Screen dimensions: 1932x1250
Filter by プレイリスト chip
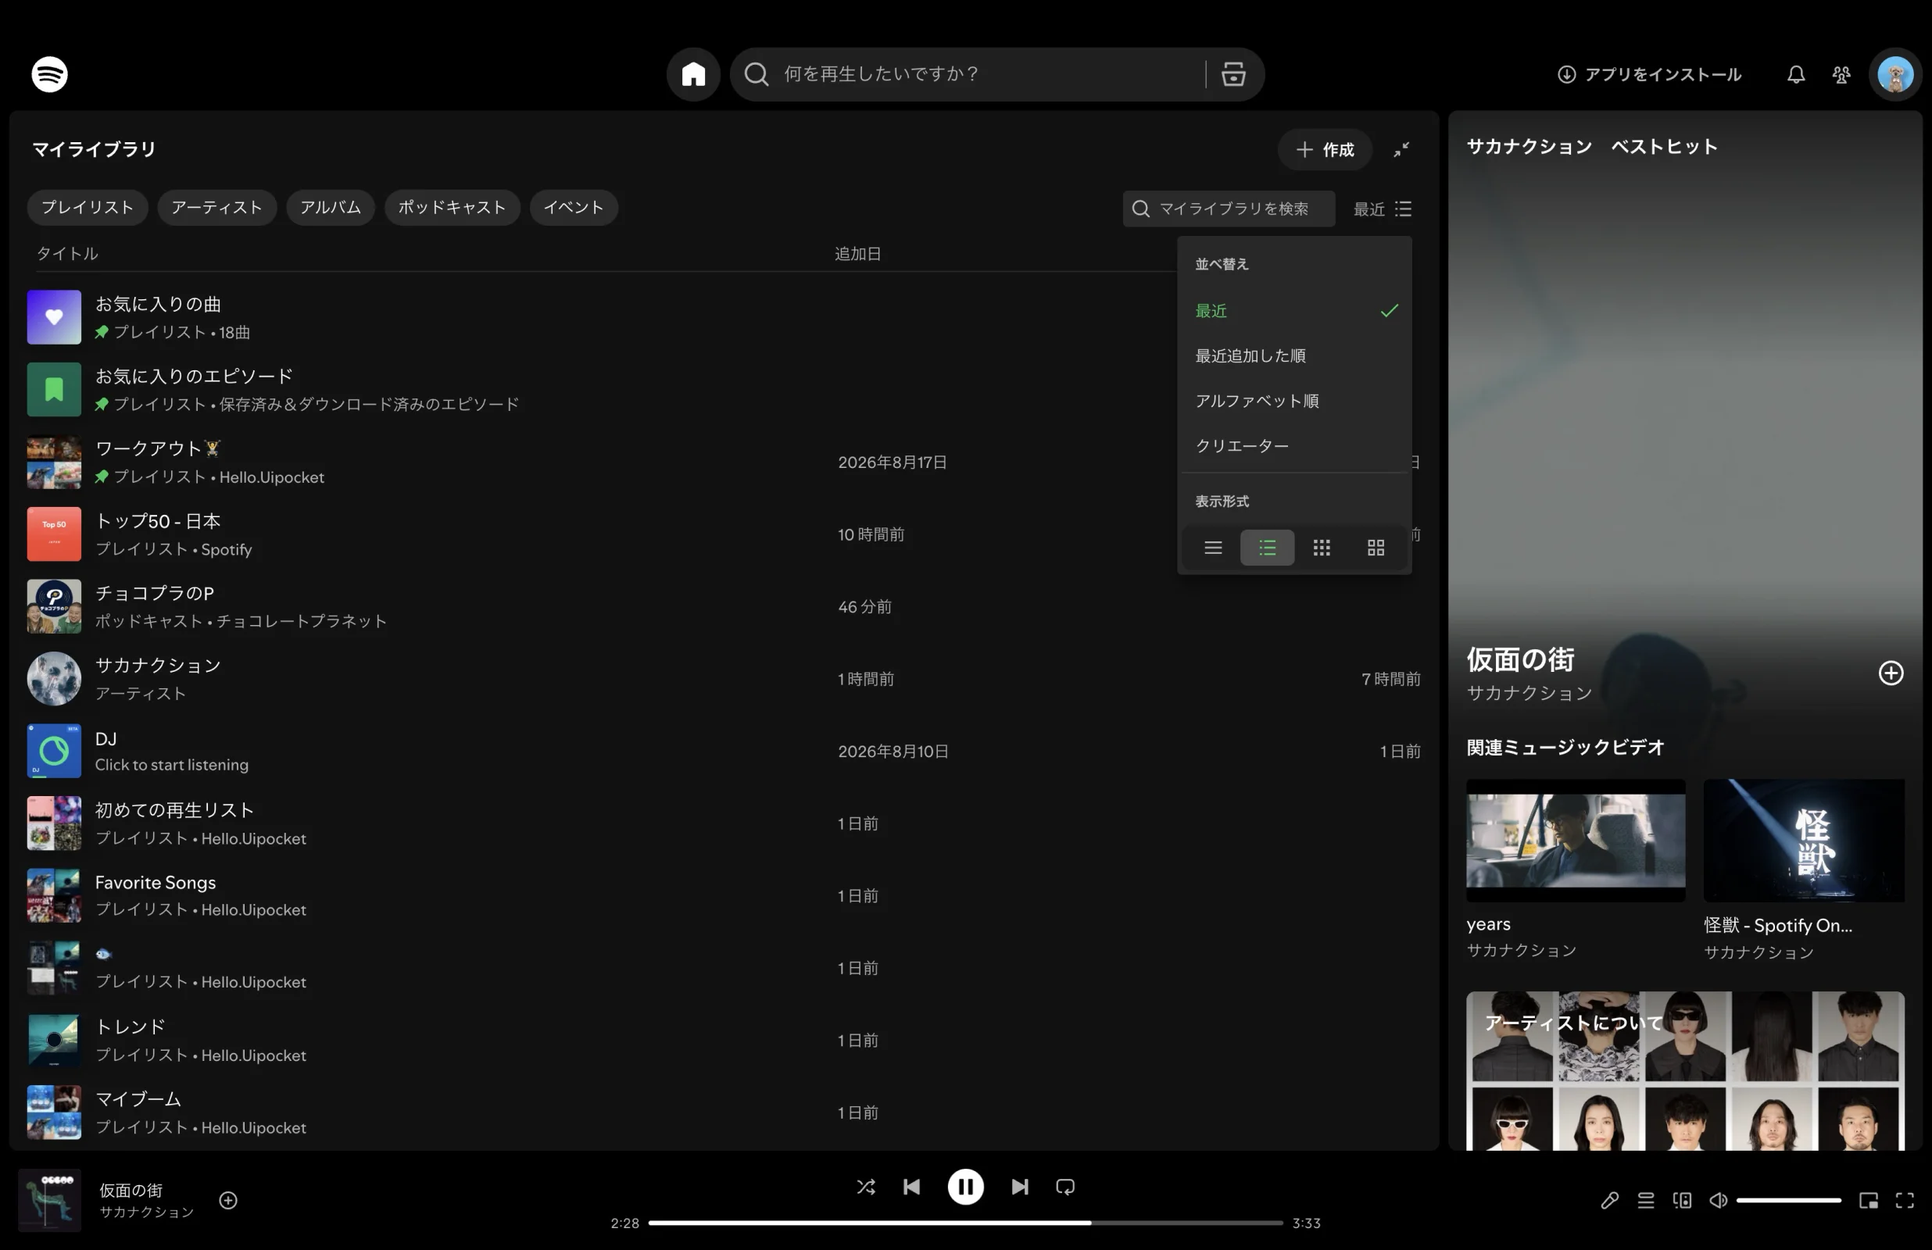tap(88, 207)
